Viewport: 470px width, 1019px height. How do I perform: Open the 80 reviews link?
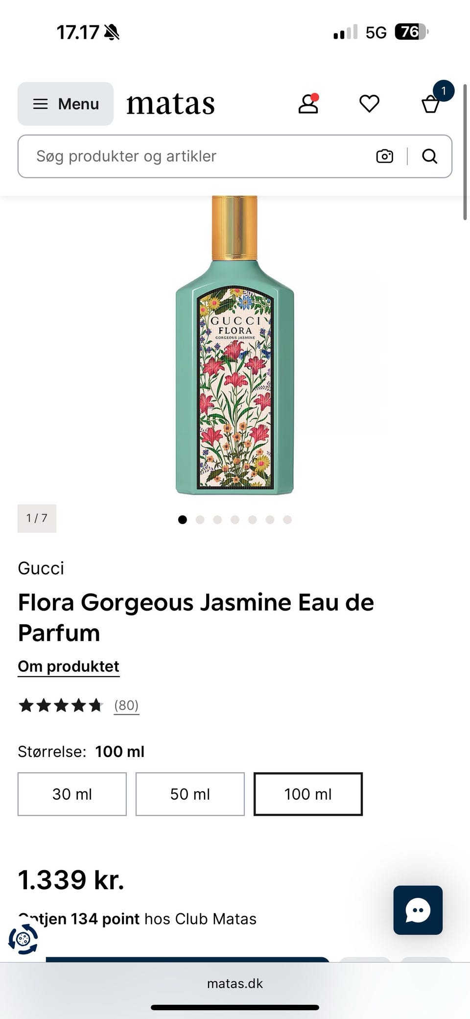tap(126, 705)
